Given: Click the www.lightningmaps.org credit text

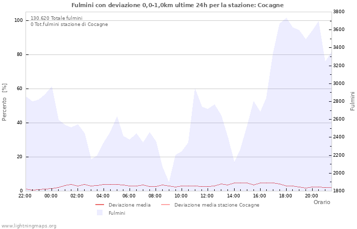Looking at the screenshot, I should 29,226.
